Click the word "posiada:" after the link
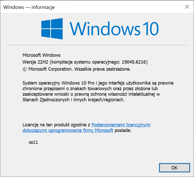Image resolution: width=194 pixels, height=177 pixels. [123, 131]
